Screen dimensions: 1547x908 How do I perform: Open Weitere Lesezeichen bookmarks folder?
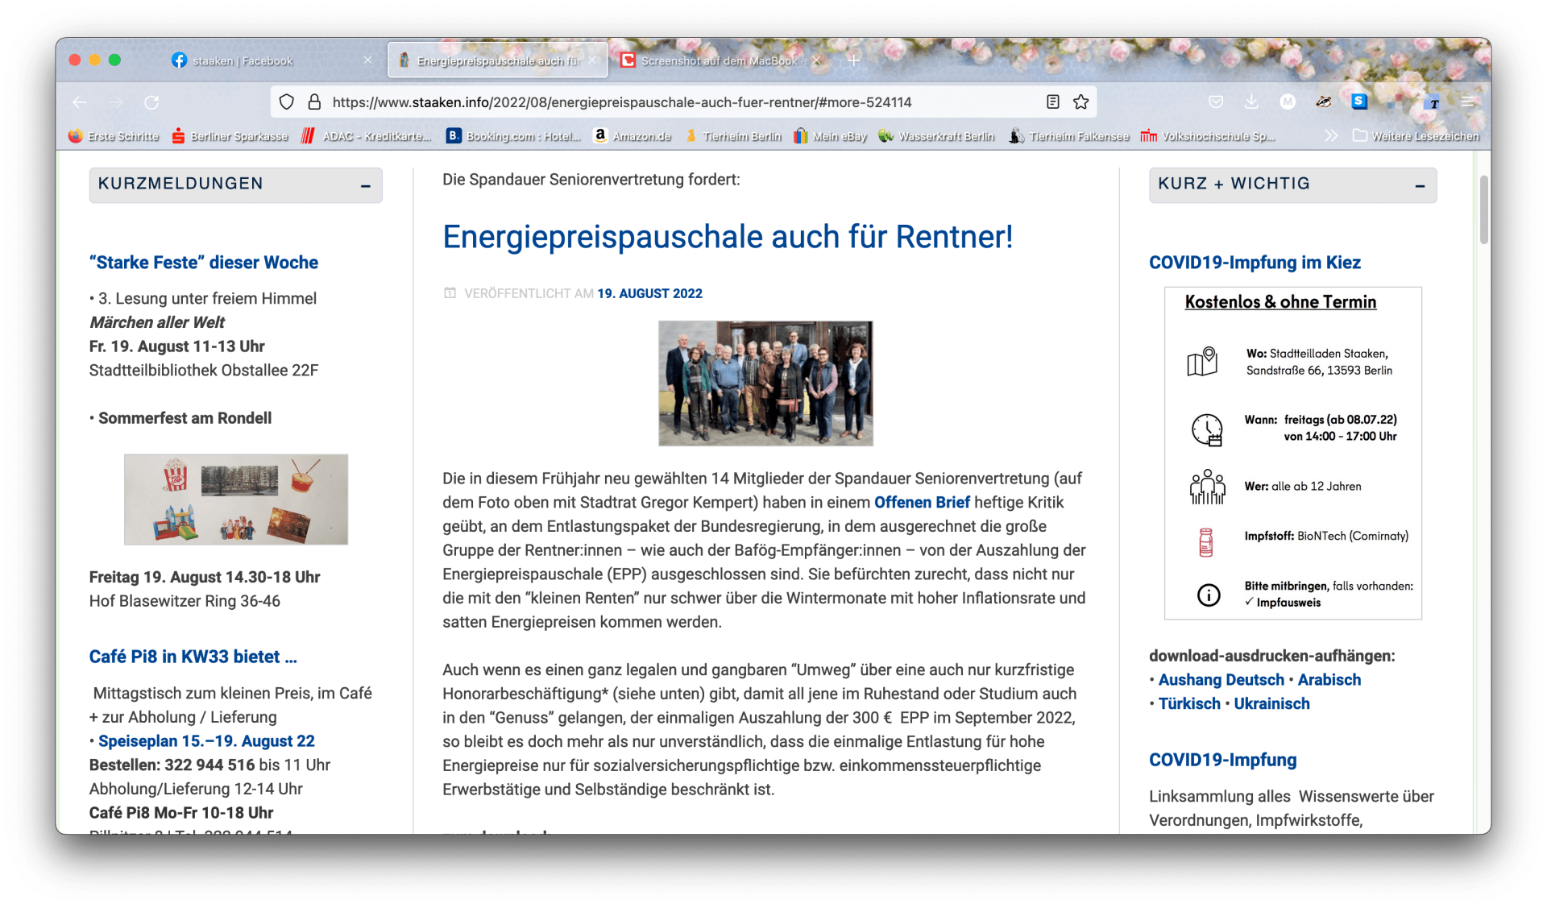[1416, 136]
